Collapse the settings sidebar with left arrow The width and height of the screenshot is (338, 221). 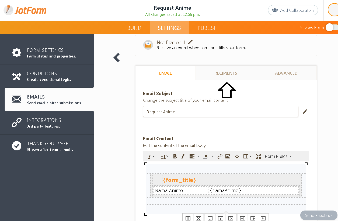coord(116,57)
